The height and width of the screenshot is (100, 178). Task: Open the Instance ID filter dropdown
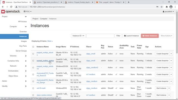click(78, 36)
